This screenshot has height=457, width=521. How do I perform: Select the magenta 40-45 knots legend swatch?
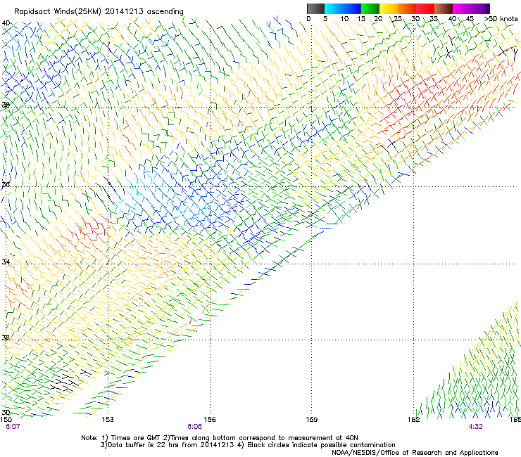tap(462, 8)
